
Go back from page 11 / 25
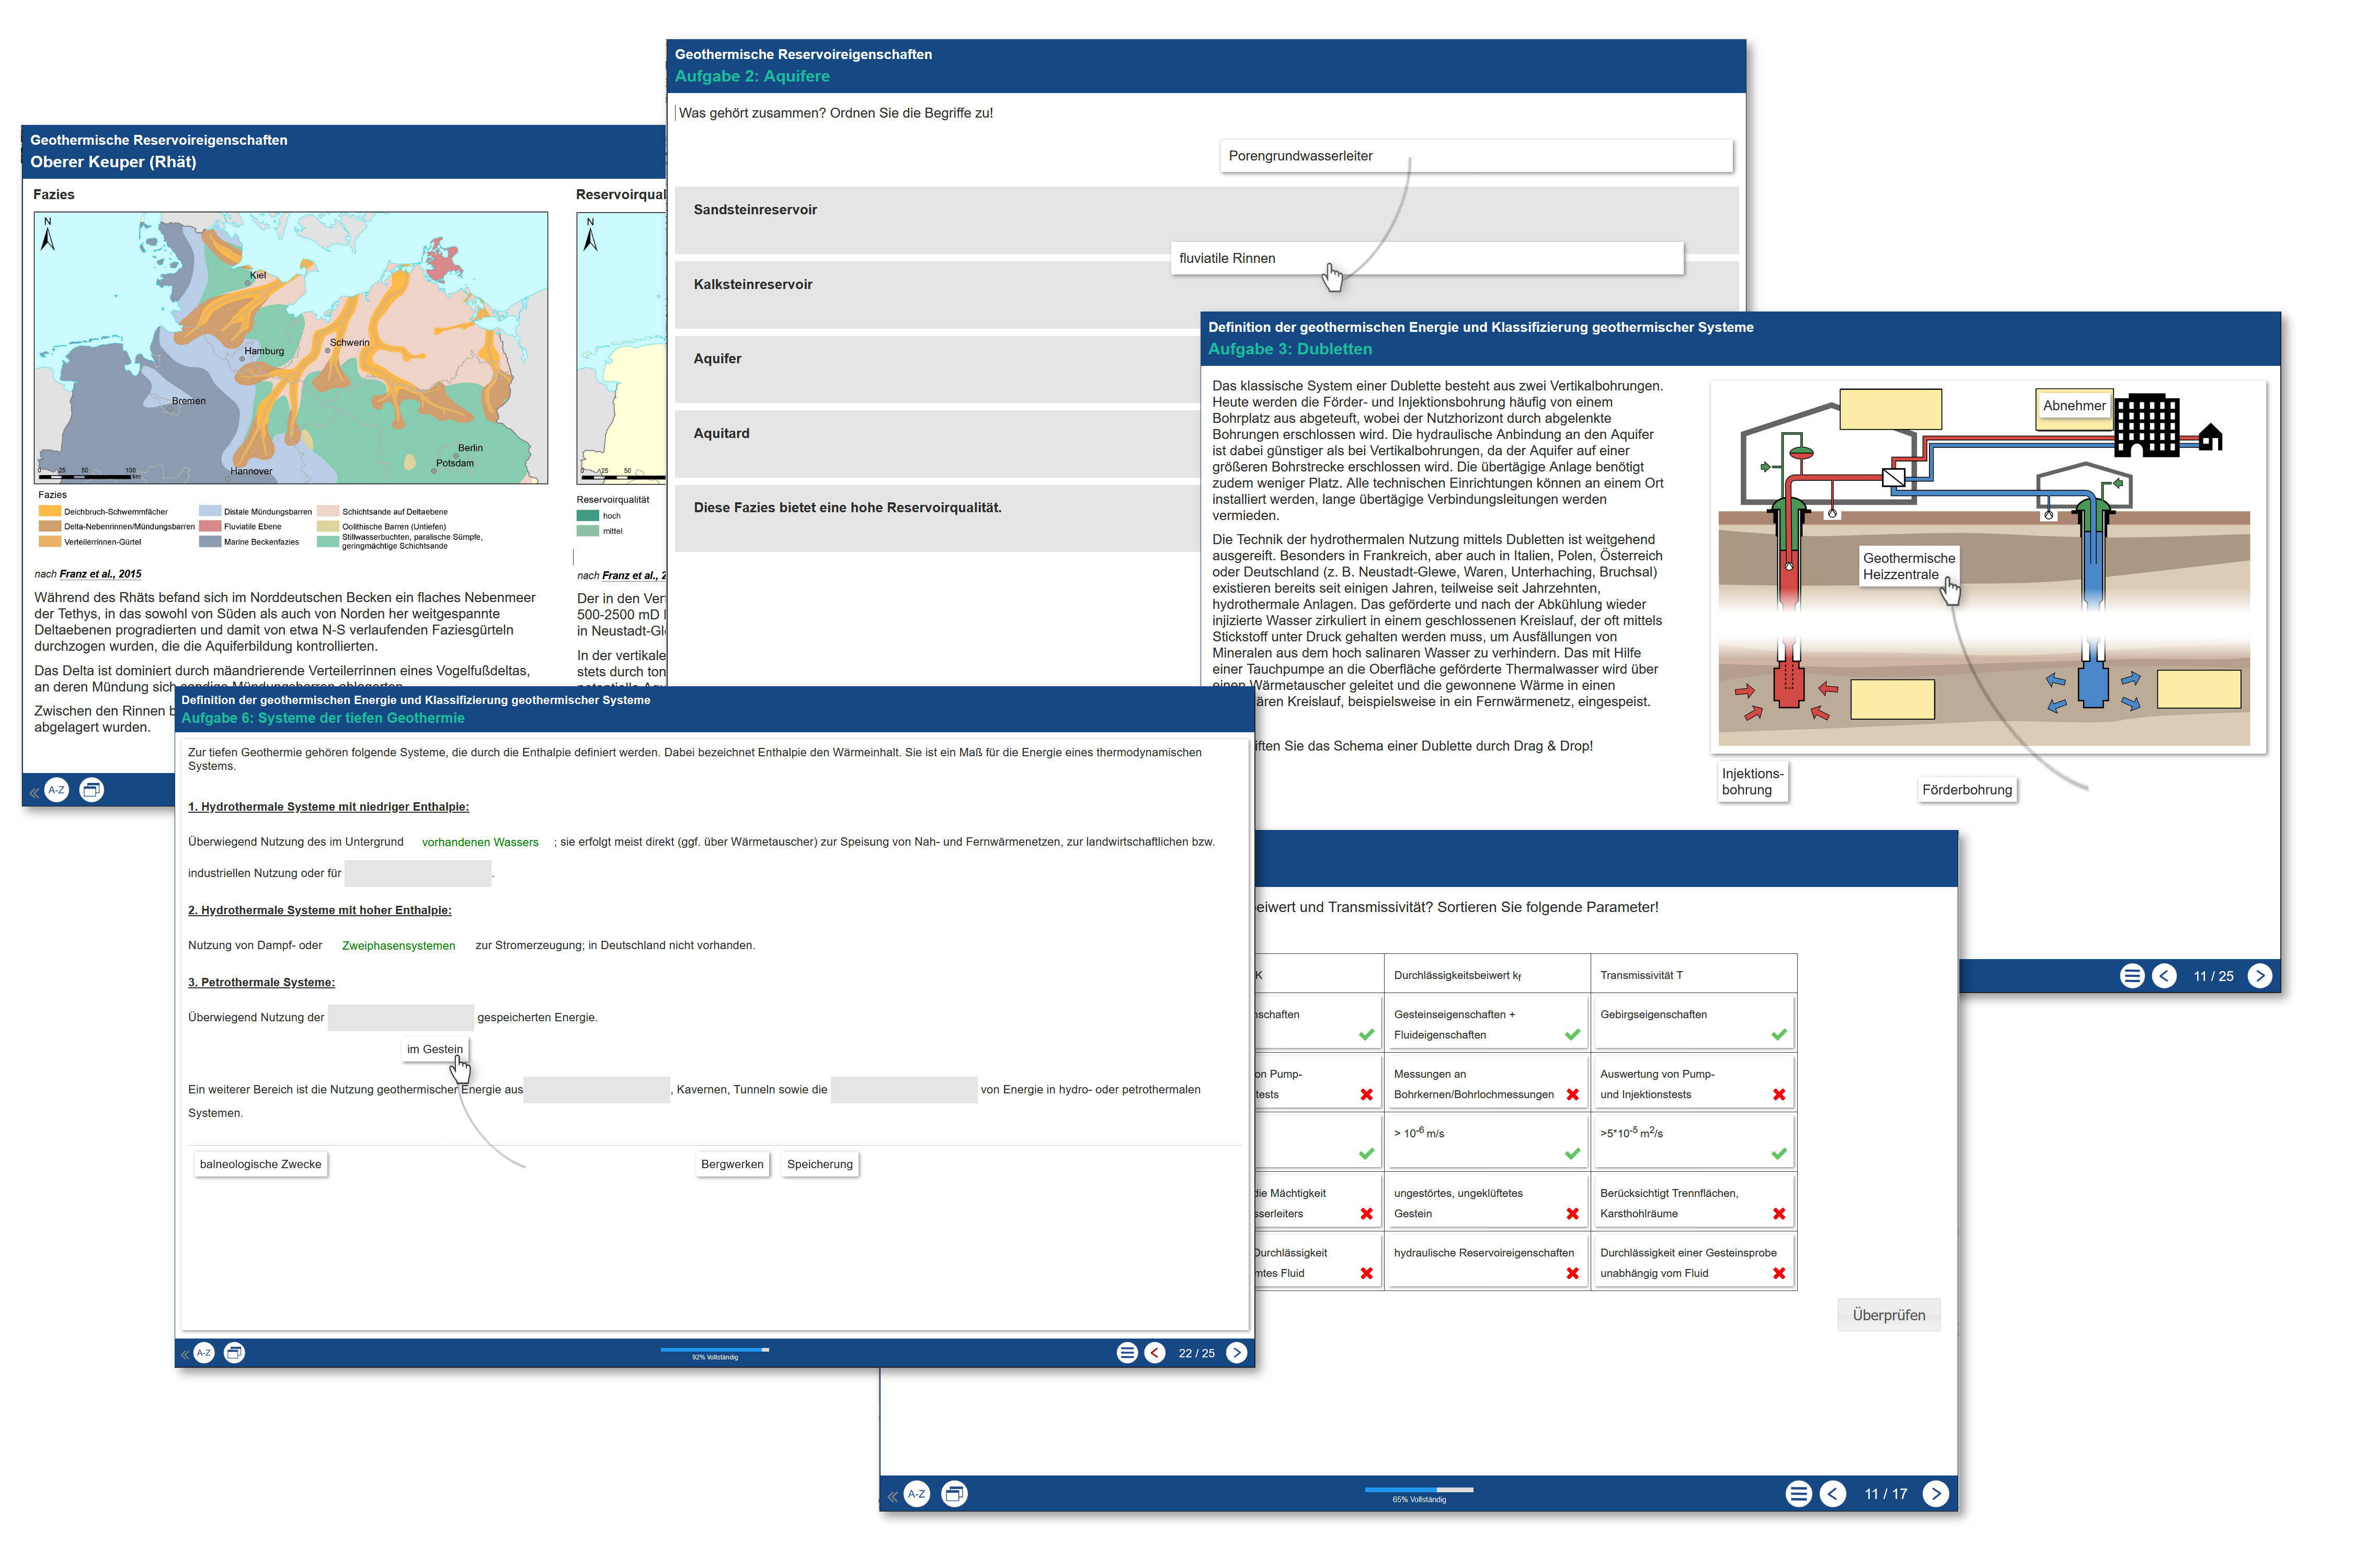[x=2164, y=976]
